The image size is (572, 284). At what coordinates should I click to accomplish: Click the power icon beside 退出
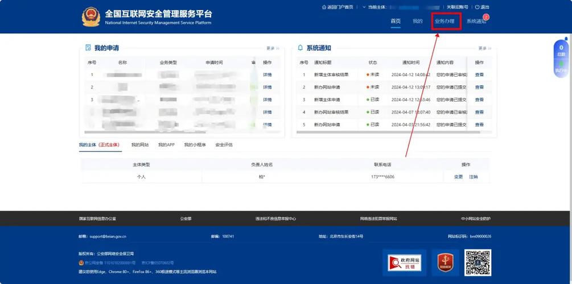[477, 7]
